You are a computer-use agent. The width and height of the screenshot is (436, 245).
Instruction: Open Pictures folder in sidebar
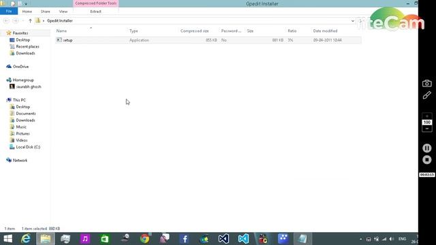[22, 133]
